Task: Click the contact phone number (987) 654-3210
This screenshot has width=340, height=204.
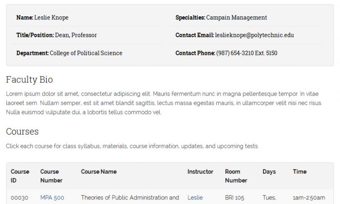Action: pos(247,53)
